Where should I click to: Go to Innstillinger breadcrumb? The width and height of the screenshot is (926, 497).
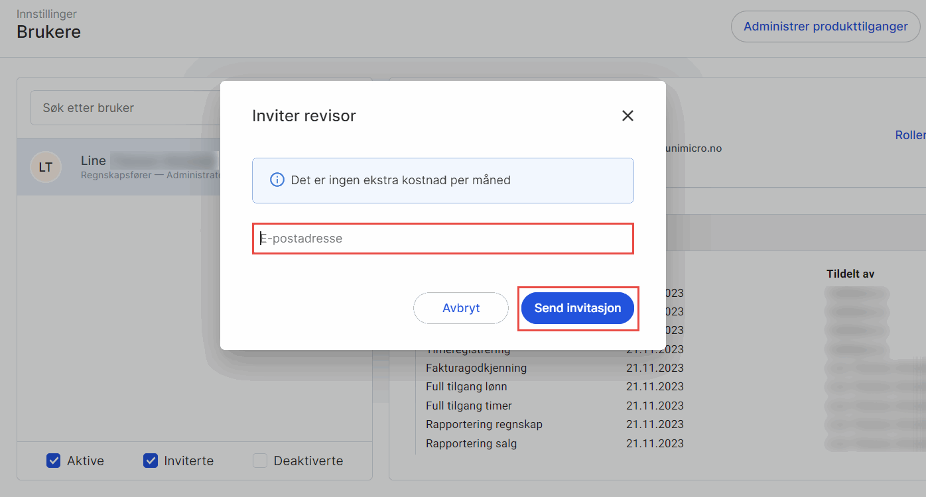[46, 14]
